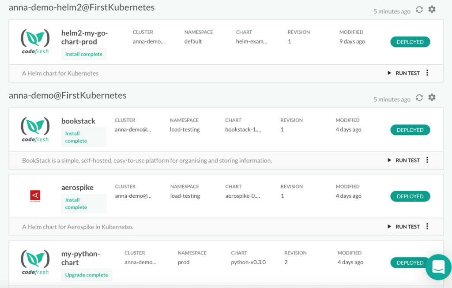Click the 'prod' namespace value

[184, 262]
